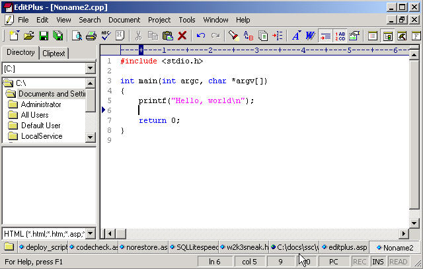Viewport: 423px width, 269px height.
Task: Create a new document from toolbar
Action: 14,35
